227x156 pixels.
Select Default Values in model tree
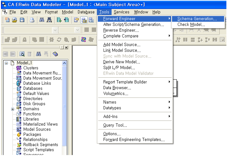point(36,93)
